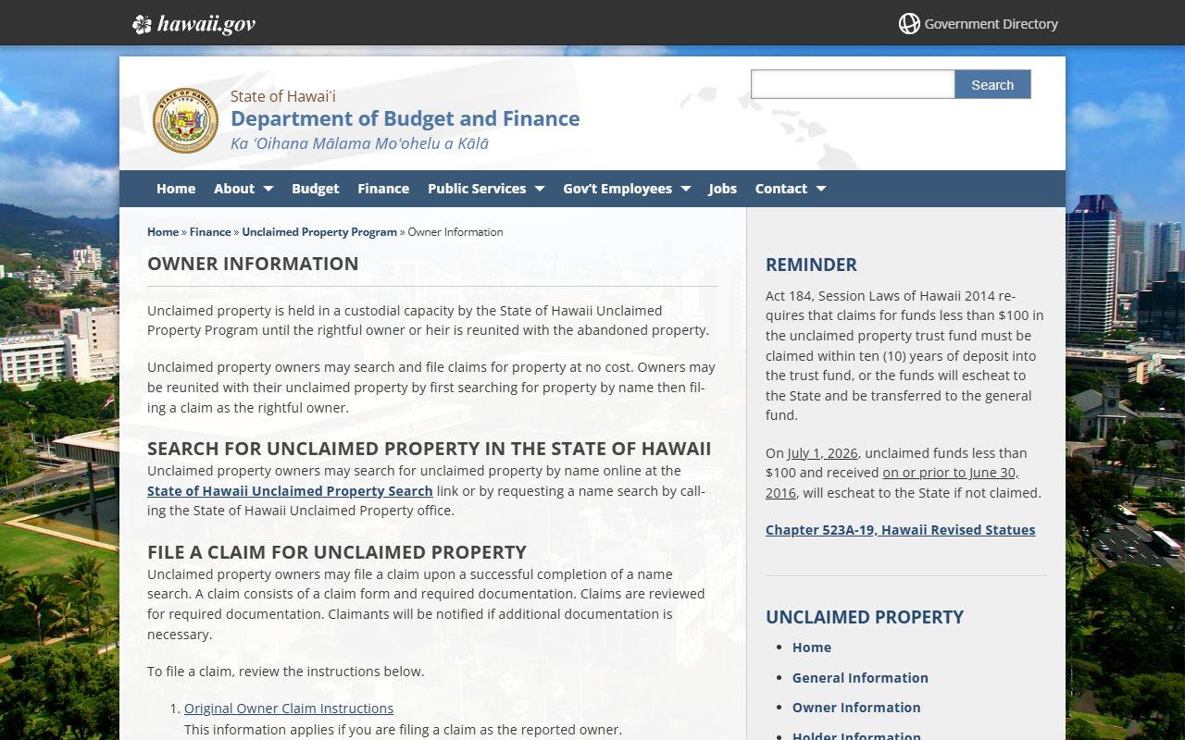Expand the About menu dropdown arrow
The height and width of the screenshot is (740, 1185).
coord(268,189)
